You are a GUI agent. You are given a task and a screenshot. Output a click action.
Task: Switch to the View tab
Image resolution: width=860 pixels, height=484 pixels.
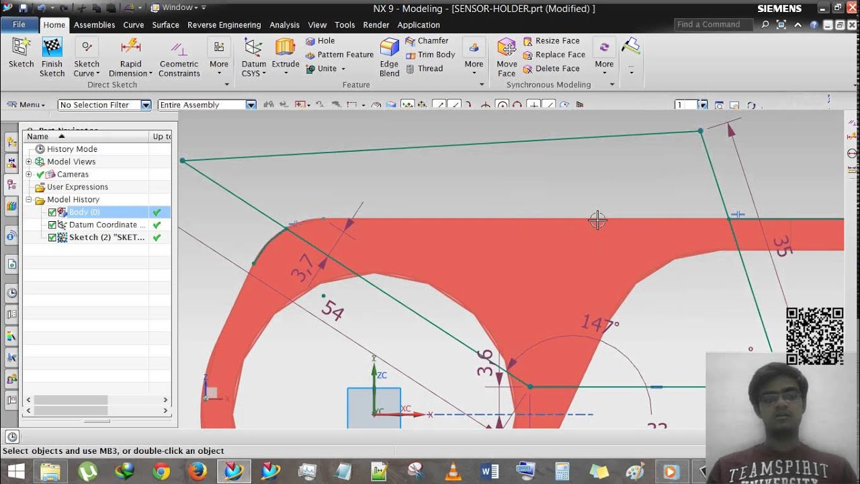click(x=317, y=25)
